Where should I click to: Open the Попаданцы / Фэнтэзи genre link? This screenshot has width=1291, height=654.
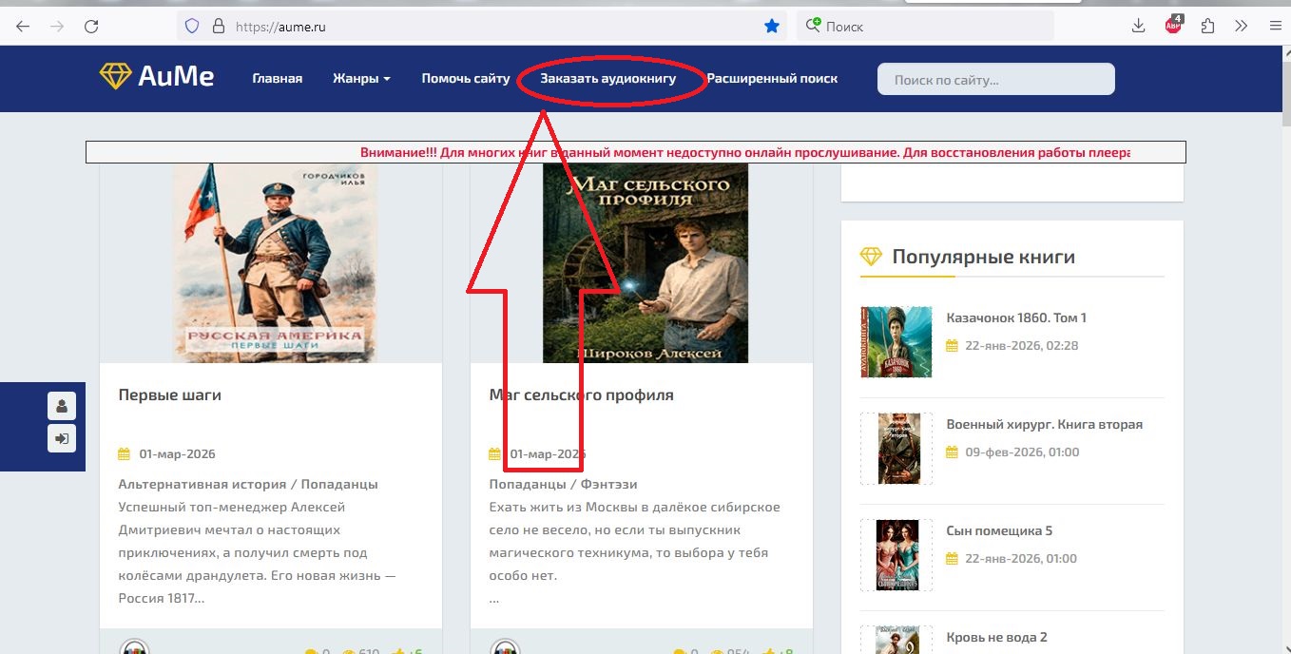563,484
